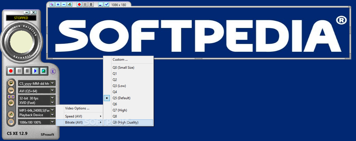356x141 pixels.
Task: Click the left blue arrow above gear
Action: click(9, 97)
